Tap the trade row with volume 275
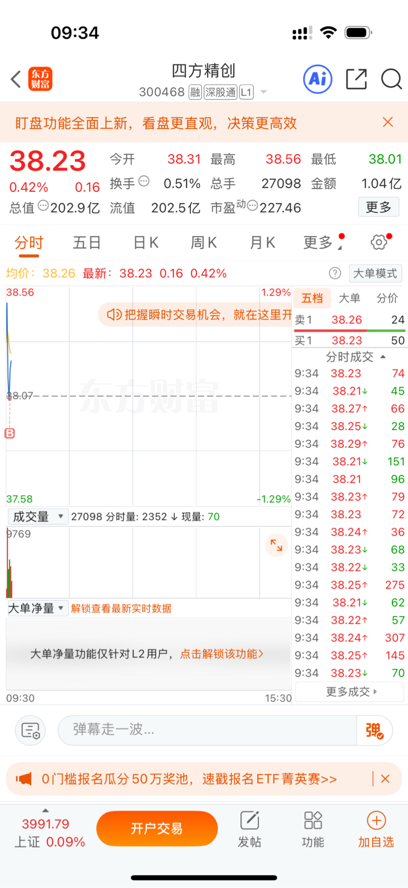 coord(350,585)
